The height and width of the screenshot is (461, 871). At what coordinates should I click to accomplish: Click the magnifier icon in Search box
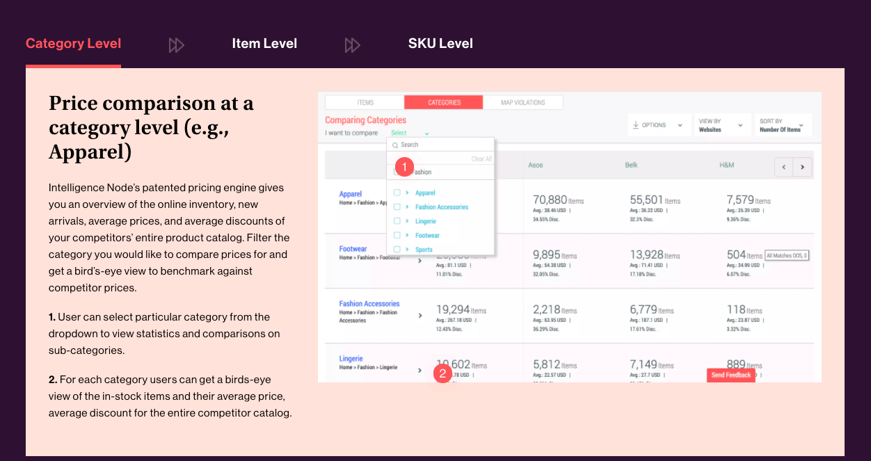pyautogui.click(x=395, y=145)
